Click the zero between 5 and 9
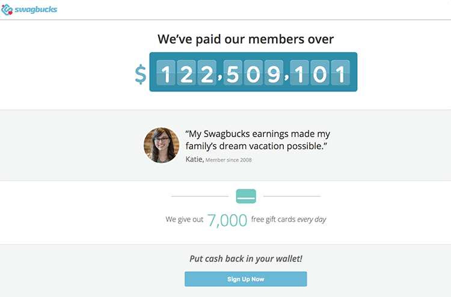 click(x=253, y=73)
